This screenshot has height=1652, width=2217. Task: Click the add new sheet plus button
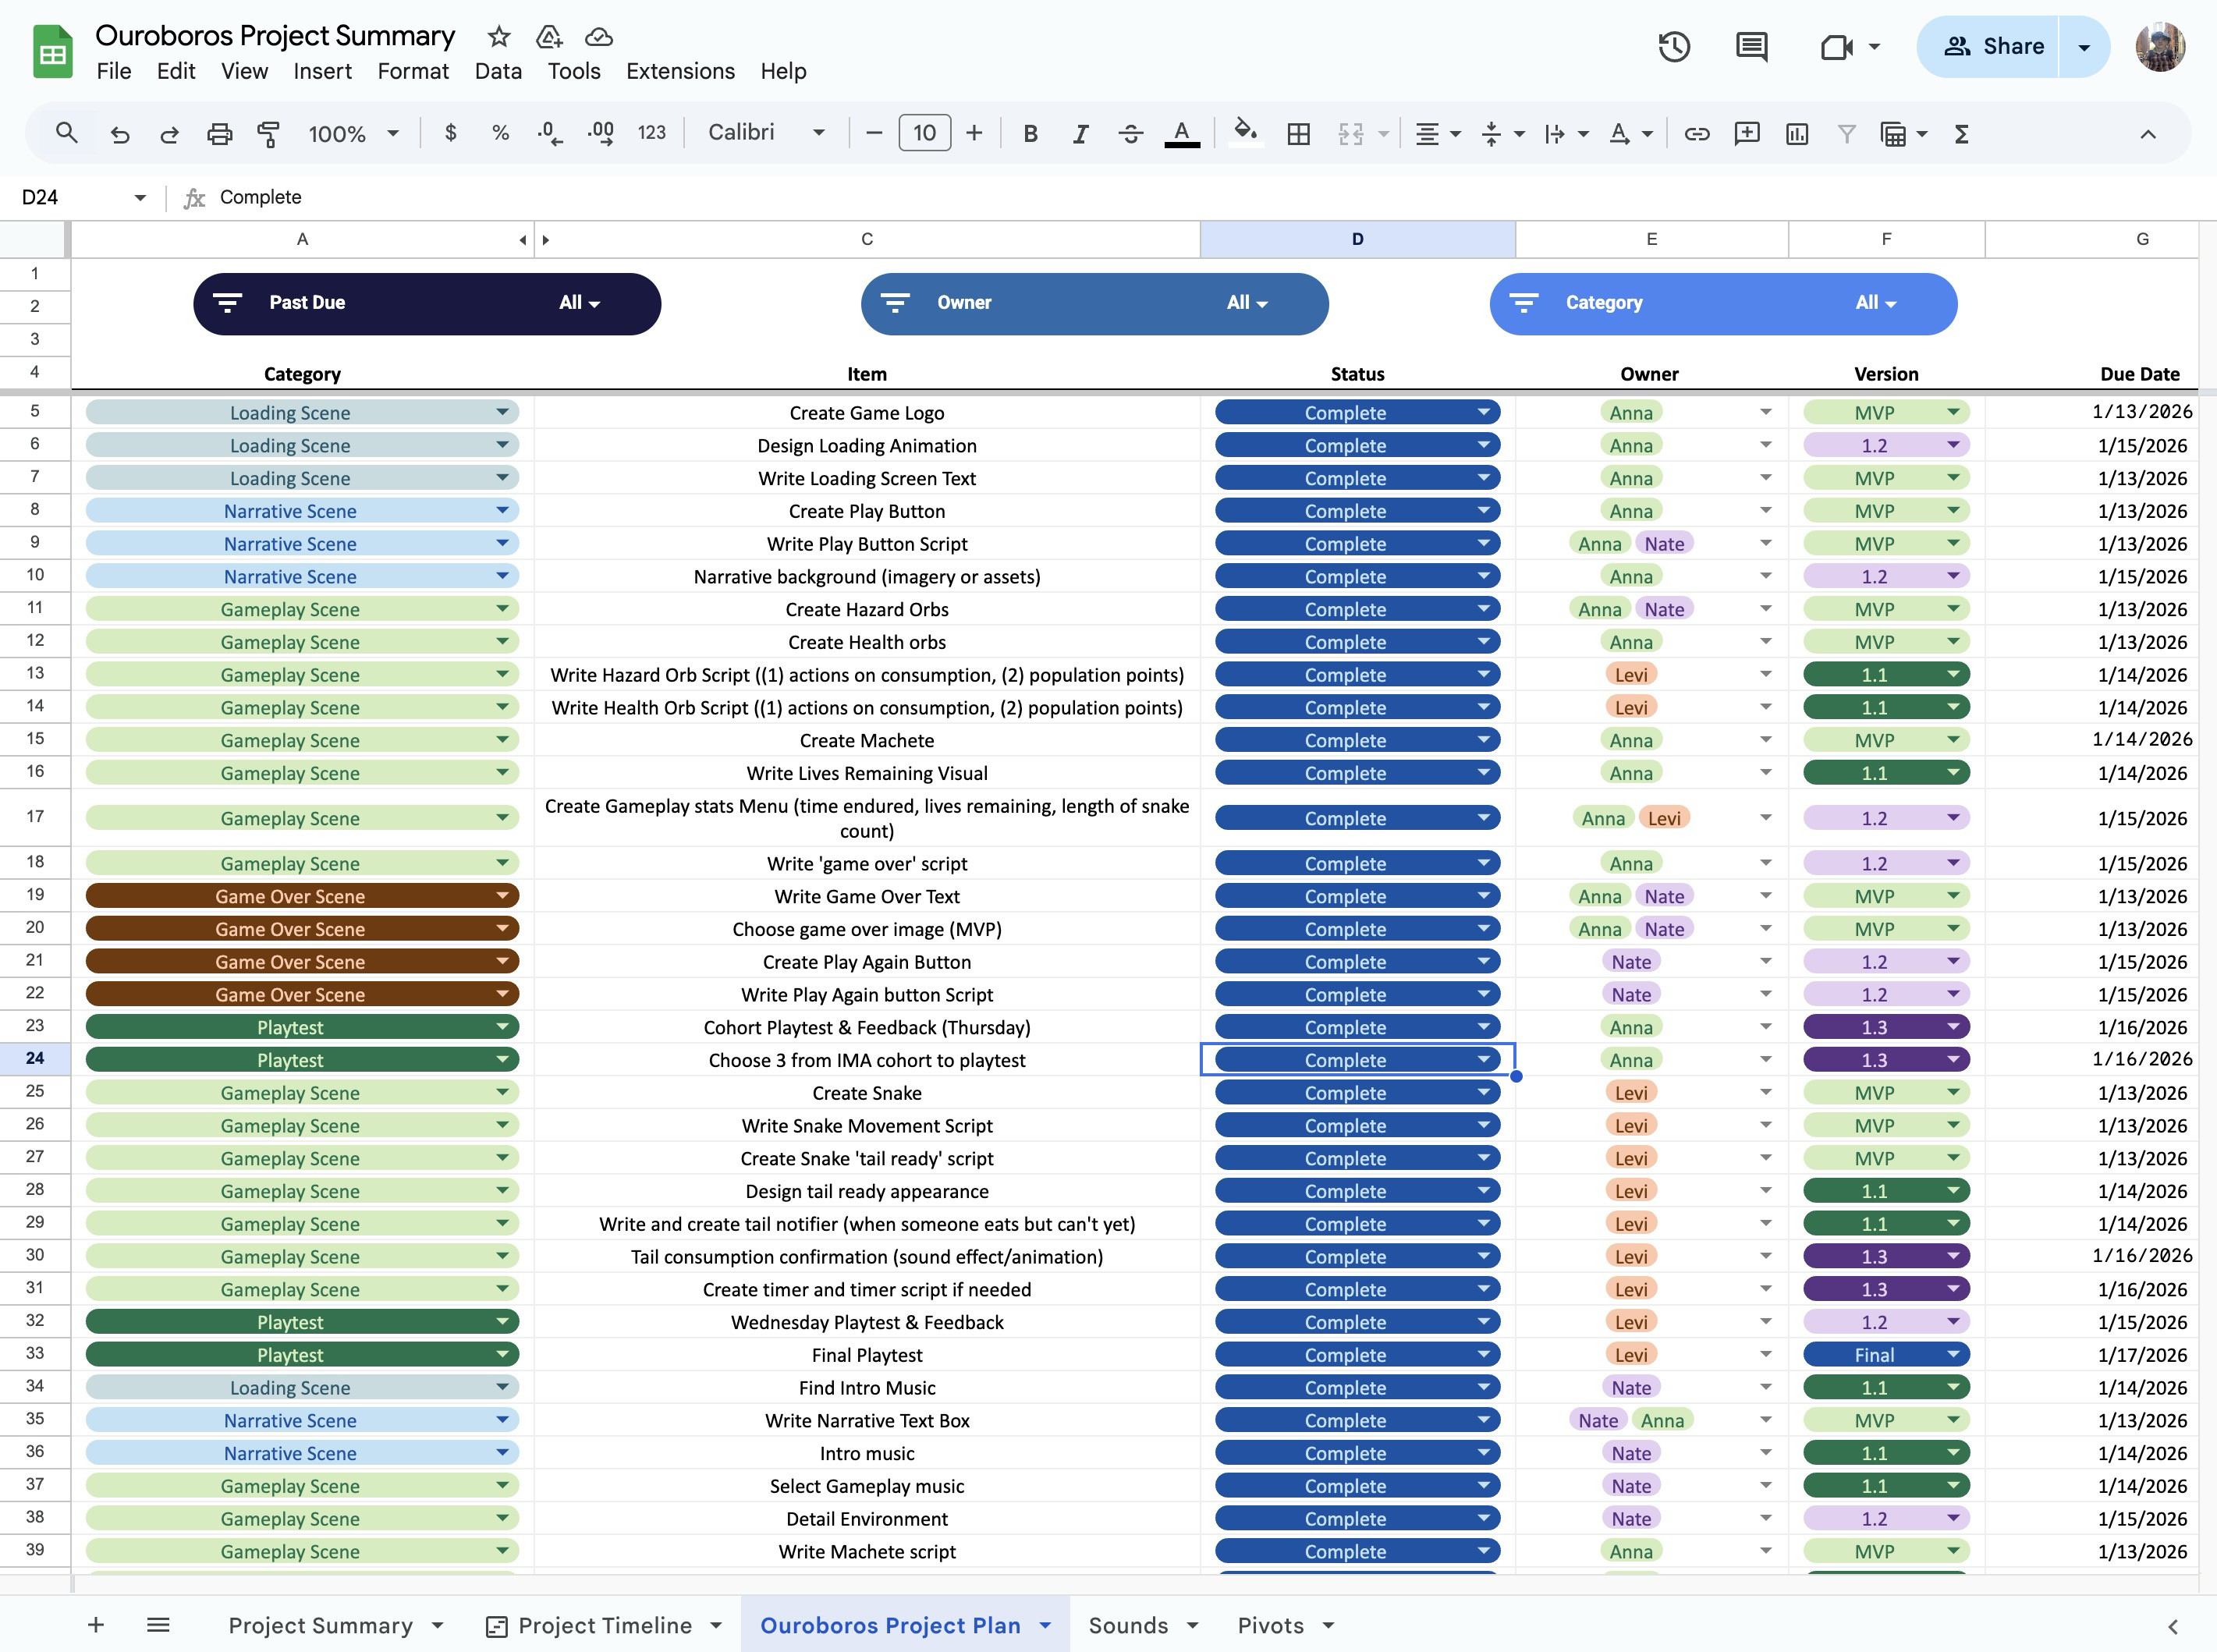click(96, 1625)
